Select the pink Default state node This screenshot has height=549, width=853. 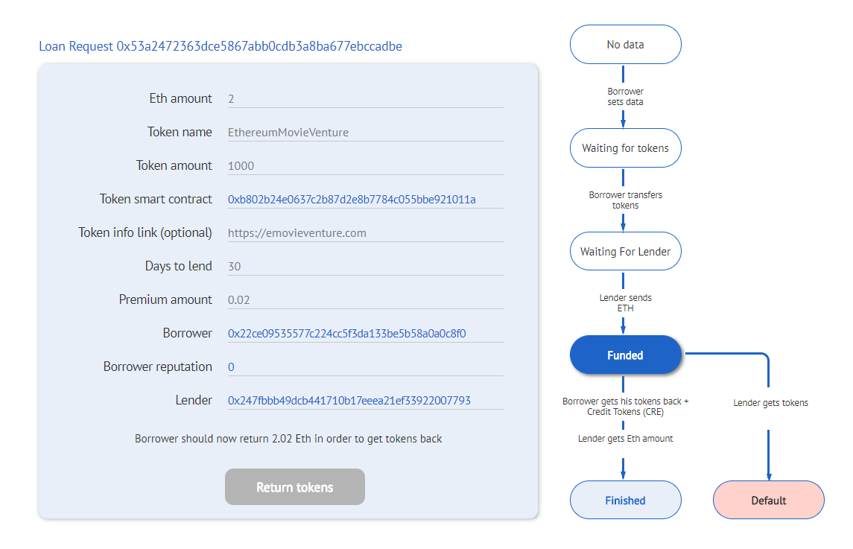tap(769, 500)
